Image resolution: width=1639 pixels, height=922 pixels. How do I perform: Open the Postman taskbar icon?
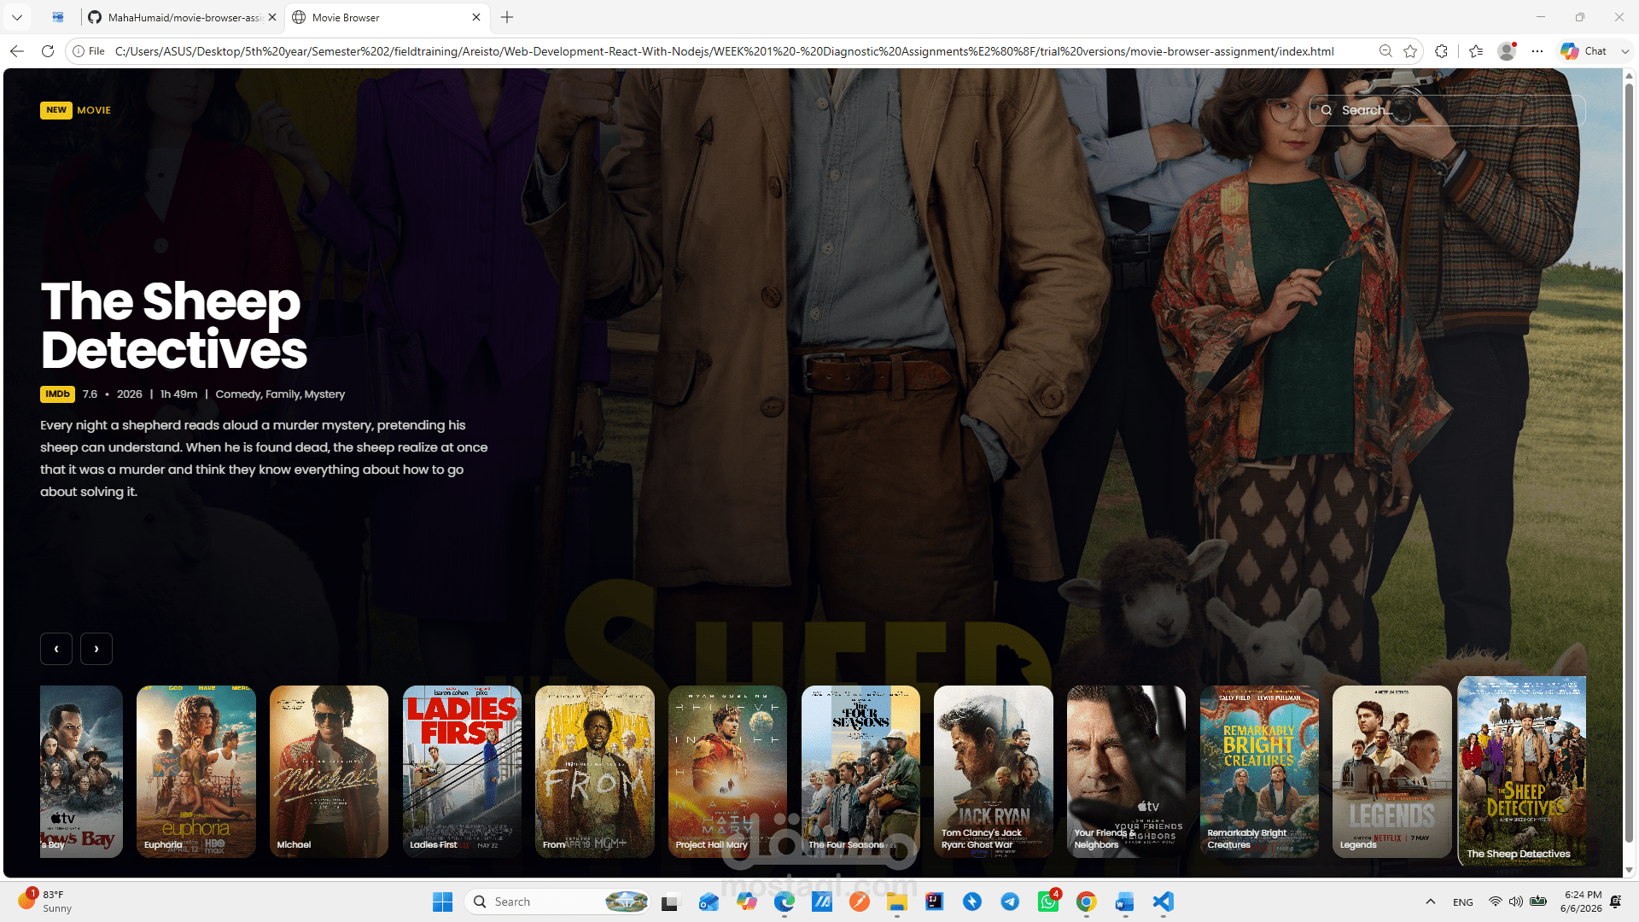tap(859, 902)
